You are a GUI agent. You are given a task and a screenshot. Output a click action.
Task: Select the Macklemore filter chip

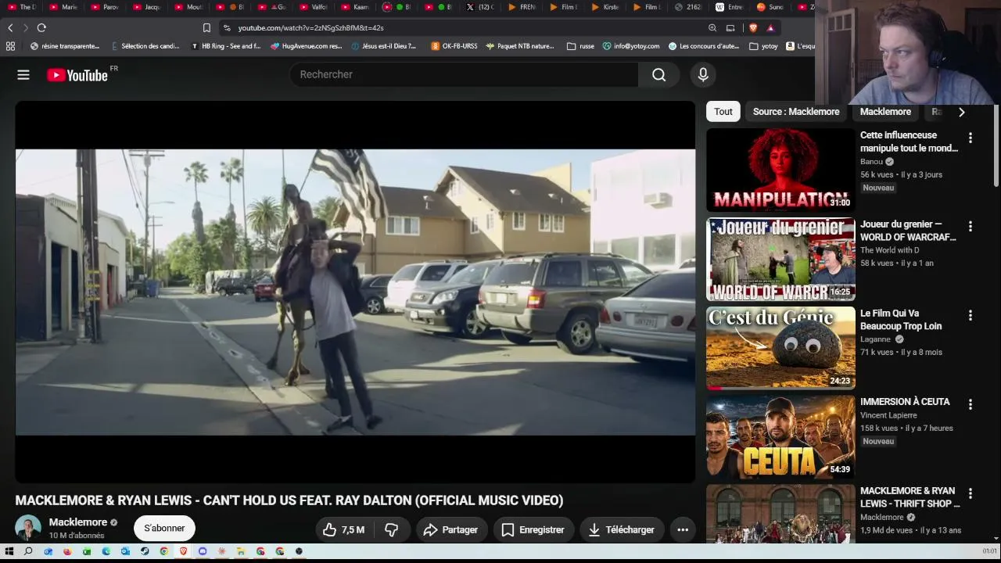(885, 112)
